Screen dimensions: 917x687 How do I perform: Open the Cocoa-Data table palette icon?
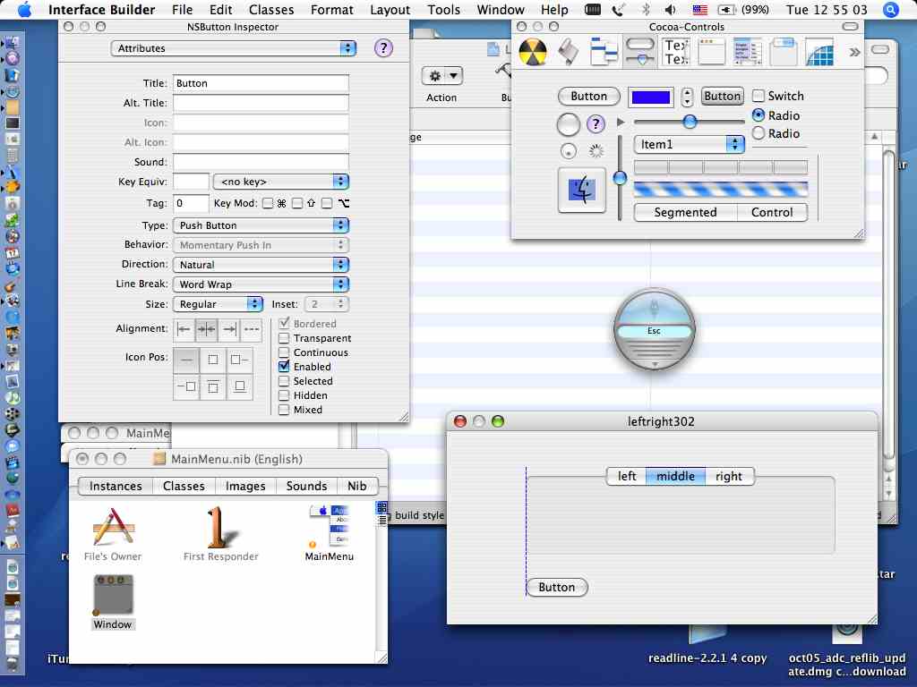(748, 52)
